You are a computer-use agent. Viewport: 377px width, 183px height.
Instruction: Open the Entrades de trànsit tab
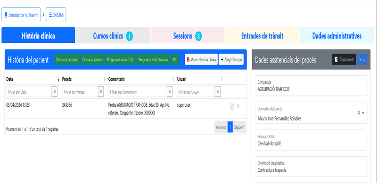[x=262, y=35]
